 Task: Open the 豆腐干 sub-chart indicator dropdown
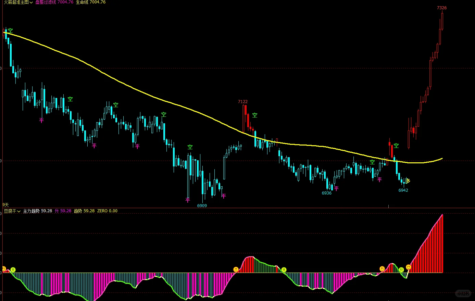click(x=12, y=211)
